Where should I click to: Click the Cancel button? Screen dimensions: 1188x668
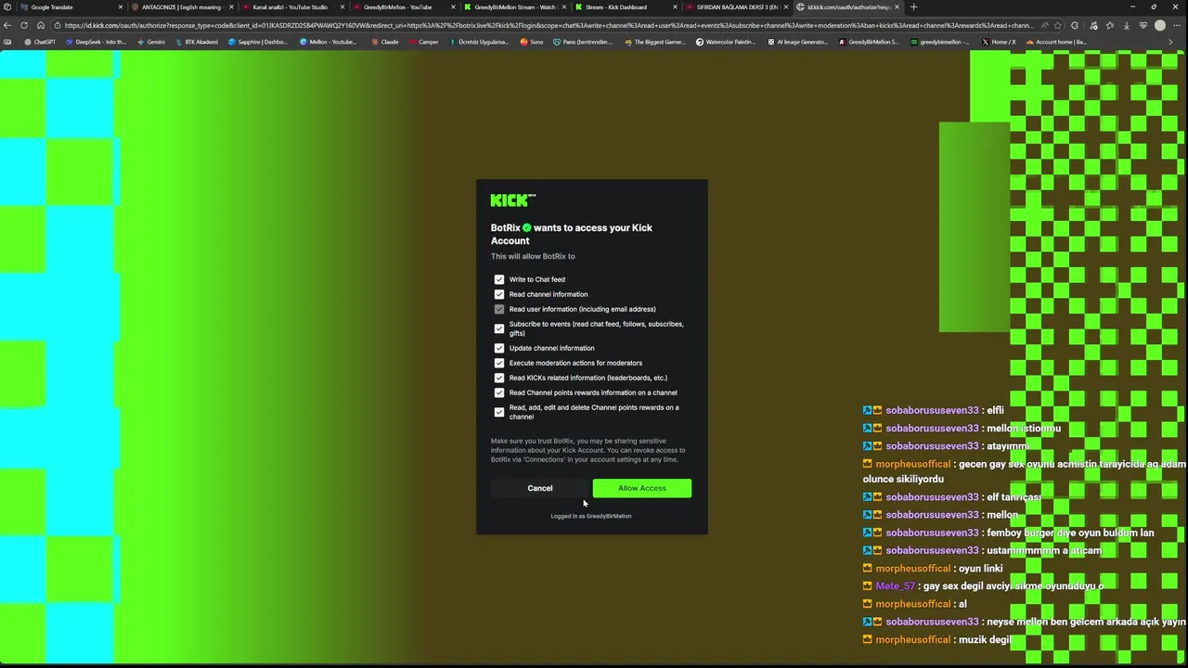click(540, 488)
